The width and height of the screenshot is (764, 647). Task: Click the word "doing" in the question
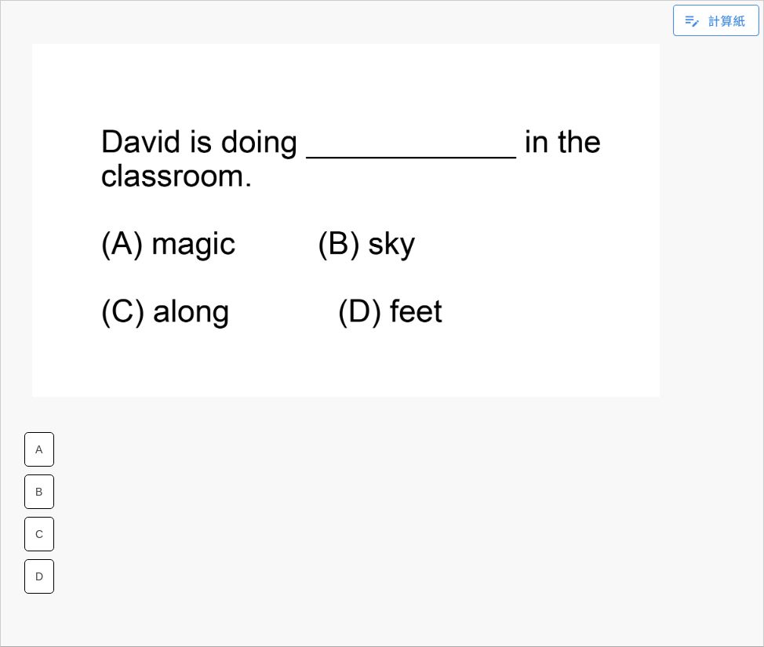tap(259, 144)
